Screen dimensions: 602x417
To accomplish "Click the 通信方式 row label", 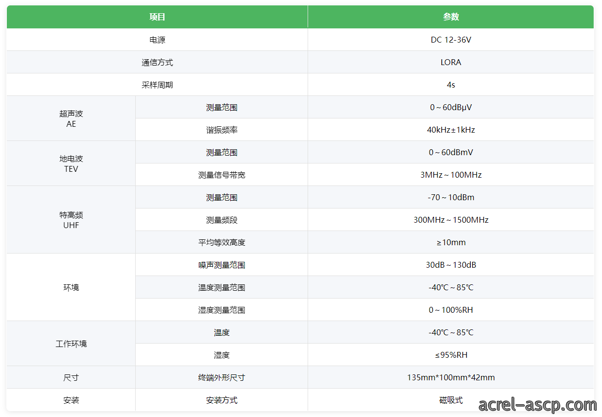I will 157,62.
